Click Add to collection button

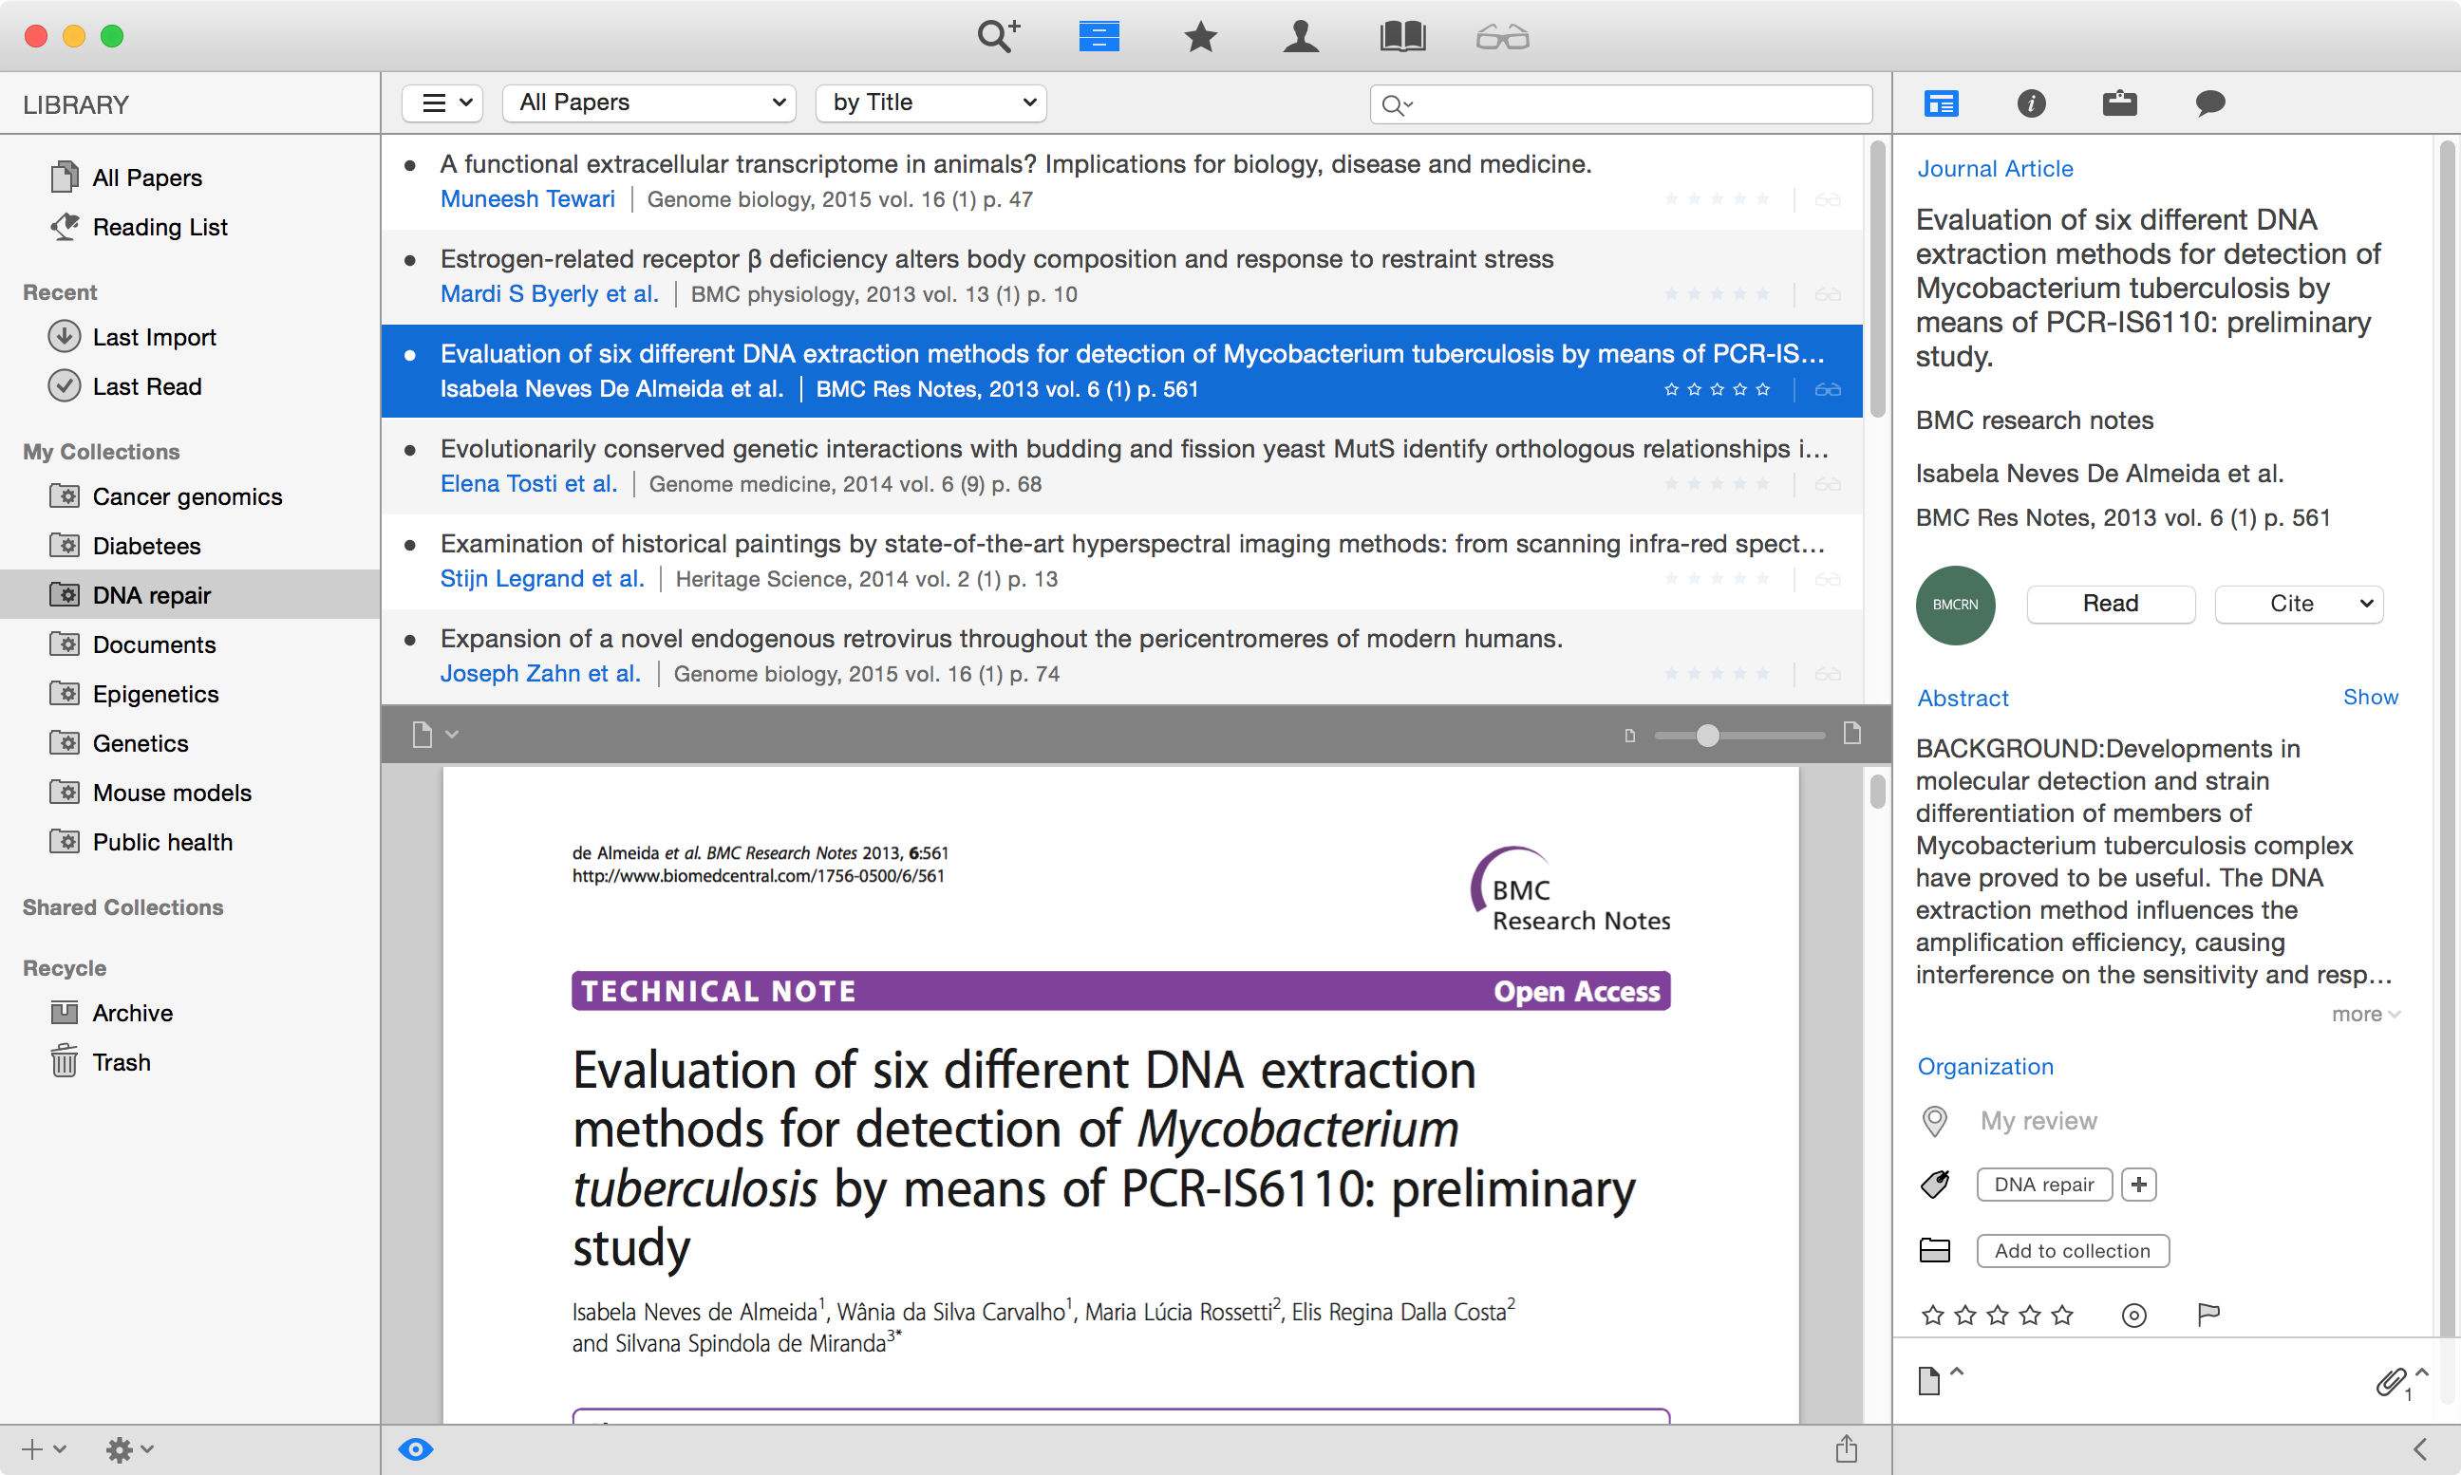point(2073,1250)
